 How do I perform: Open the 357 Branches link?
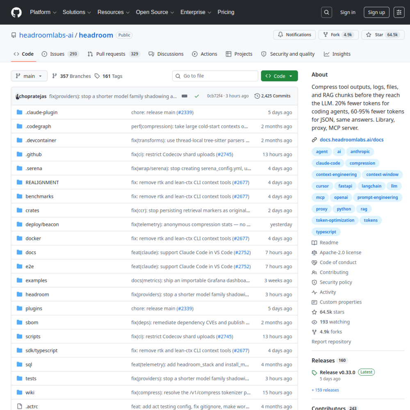71,76
